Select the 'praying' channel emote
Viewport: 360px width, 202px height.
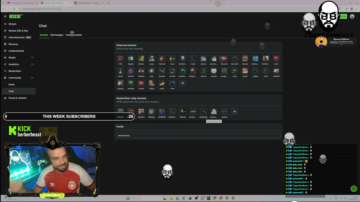[120, 83]
